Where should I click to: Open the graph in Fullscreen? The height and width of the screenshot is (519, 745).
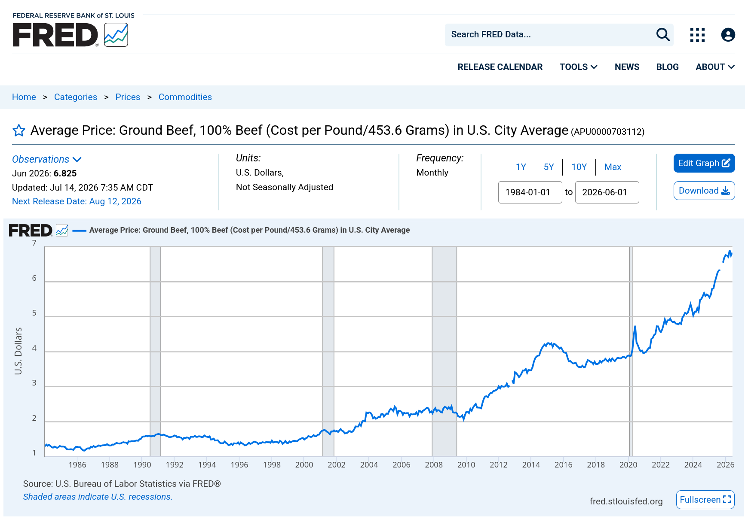705,500
